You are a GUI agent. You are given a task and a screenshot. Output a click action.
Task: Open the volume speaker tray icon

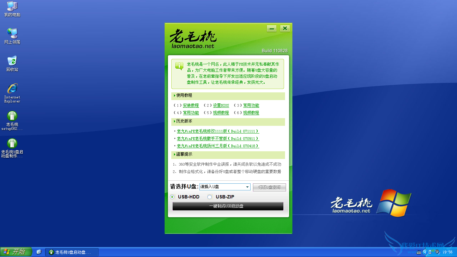(437, 252)
